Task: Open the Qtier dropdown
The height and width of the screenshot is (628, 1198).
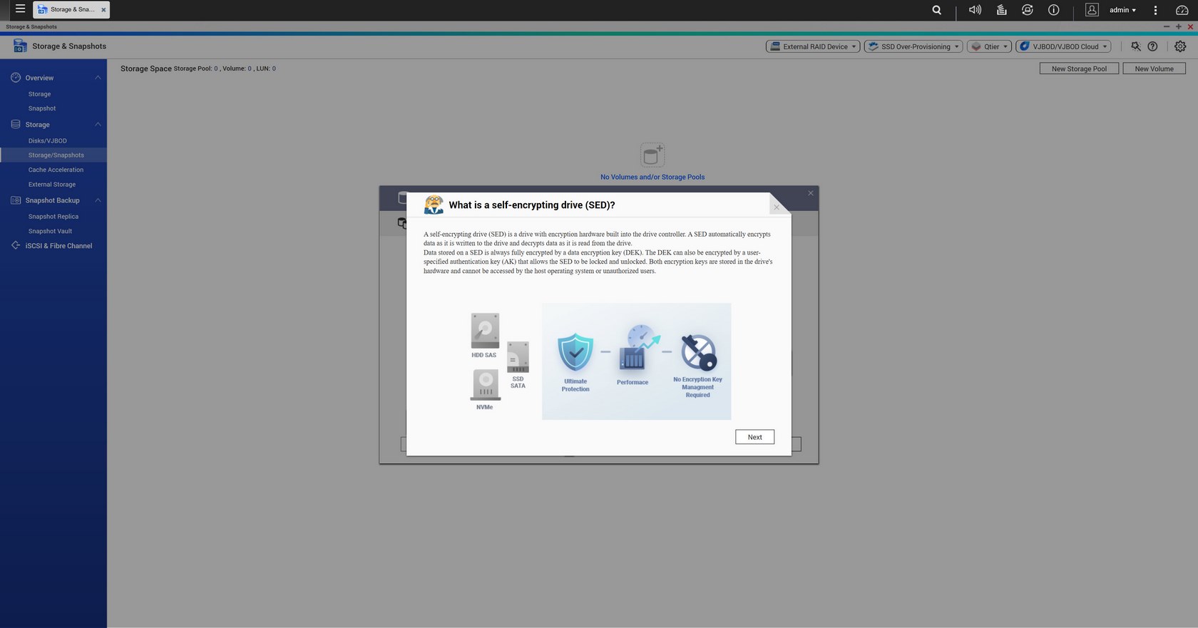Action: click(989, 46)
